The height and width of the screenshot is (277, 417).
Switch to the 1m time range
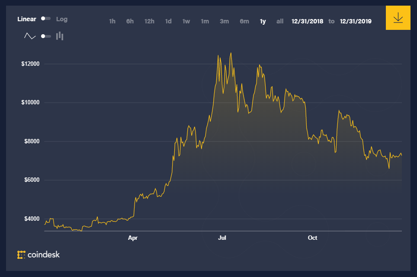(205, 21)
